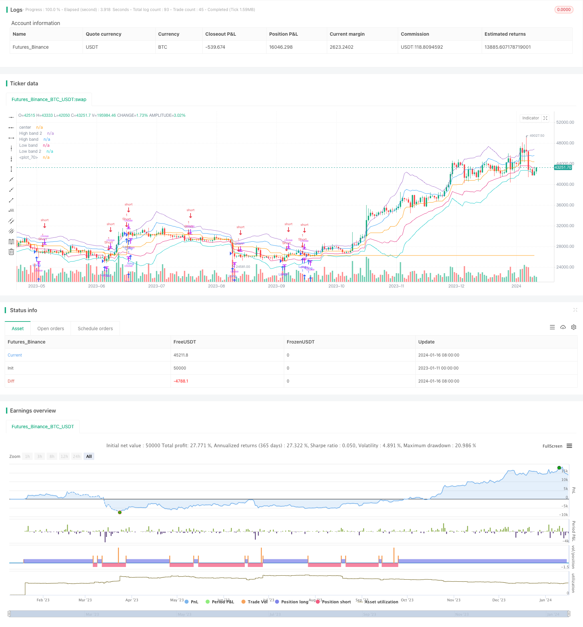Click the 'High band 2' indicator legend
Screen dimensions: 583x627
(31, 133)
